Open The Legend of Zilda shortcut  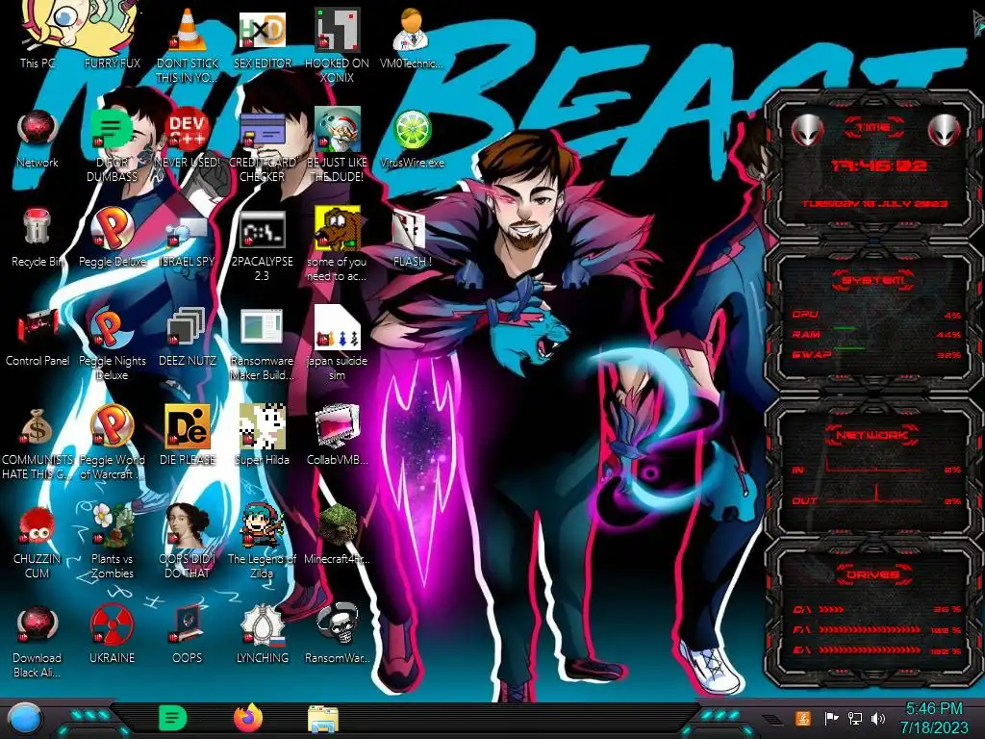(x=263, y=541)
